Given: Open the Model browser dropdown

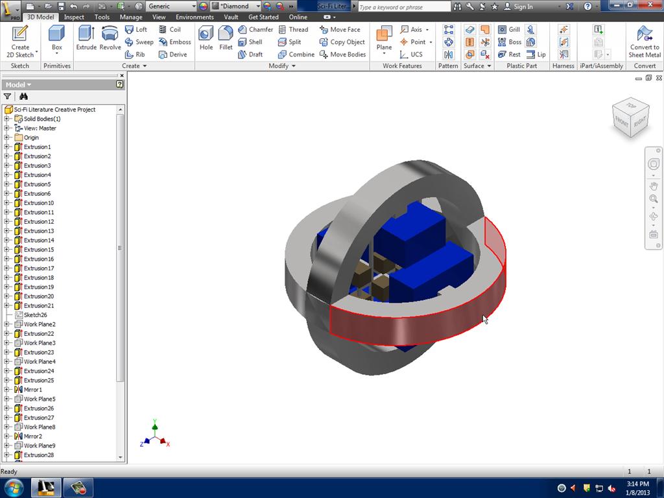Looking at the screenshot, I should click(18, 85).
